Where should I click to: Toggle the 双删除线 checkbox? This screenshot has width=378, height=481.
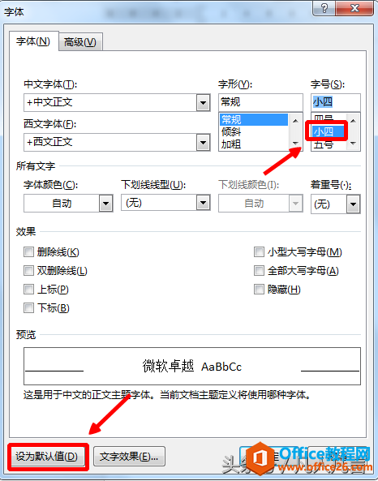28,271
